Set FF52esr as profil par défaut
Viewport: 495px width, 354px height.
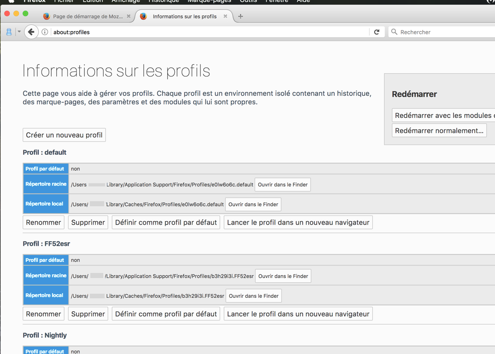pyautogui.click(x=166, y=313)
